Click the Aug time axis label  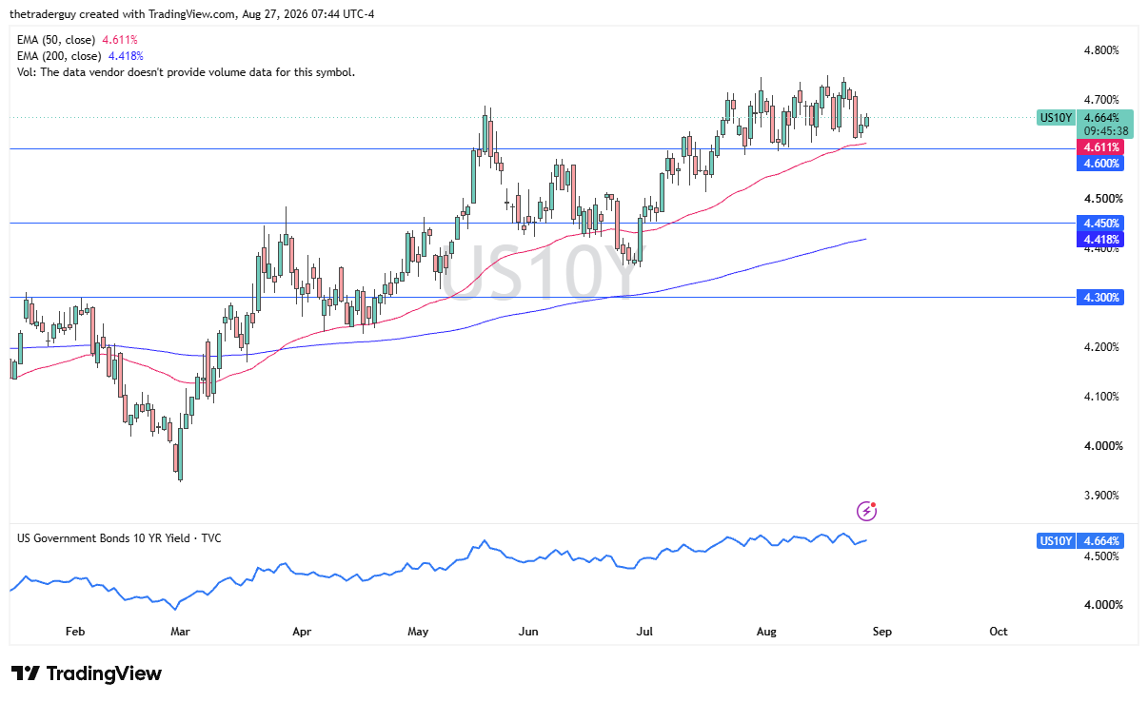pos(766,631)
